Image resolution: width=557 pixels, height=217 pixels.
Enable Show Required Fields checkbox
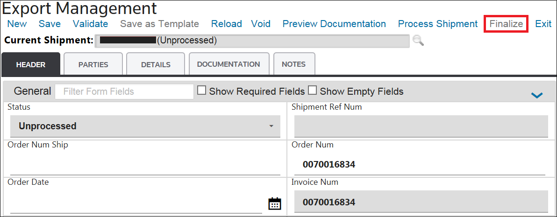tap(202, 91)
